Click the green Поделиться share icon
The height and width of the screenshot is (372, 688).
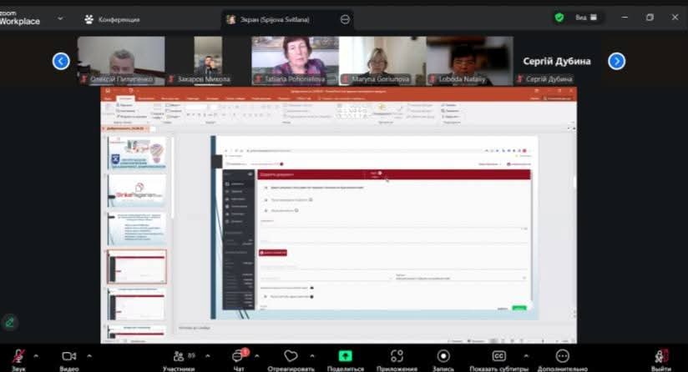pos(345,356)
